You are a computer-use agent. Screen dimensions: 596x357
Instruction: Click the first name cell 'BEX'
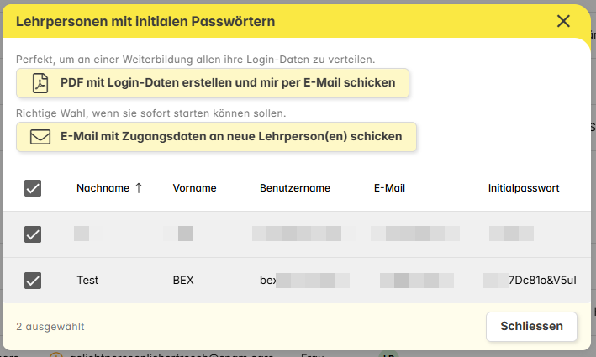[x=183, y=281]
